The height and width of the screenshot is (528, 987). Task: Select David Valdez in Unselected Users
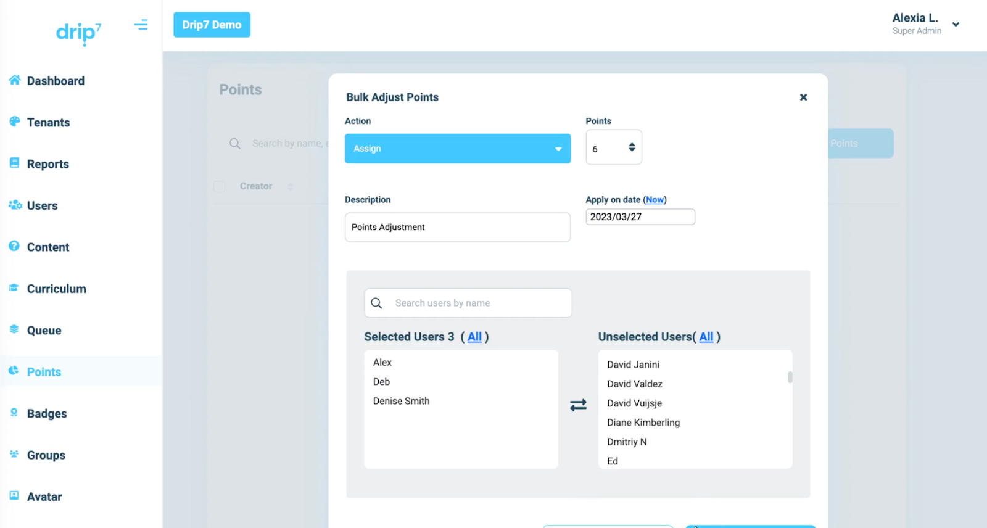[635, 384]
